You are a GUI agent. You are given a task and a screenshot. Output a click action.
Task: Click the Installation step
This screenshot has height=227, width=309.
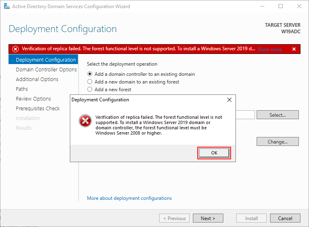(28, 118)
